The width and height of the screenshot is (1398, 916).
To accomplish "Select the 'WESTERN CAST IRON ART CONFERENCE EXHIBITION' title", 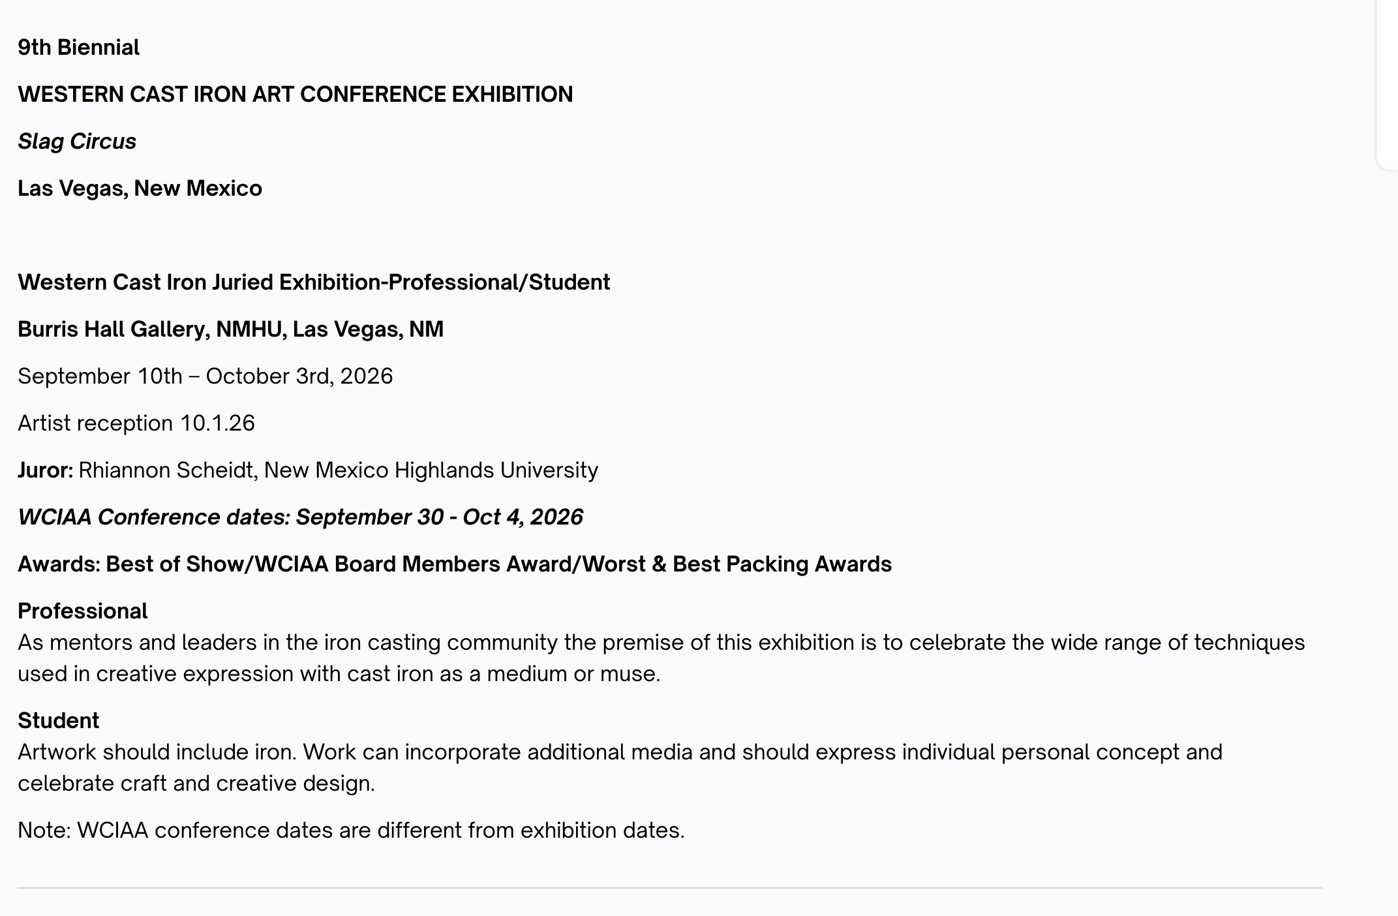I will coord(295,95).
